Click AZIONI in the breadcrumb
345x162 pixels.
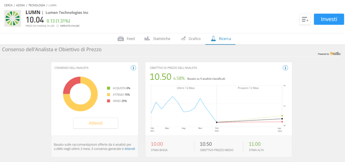pos(21,5)
